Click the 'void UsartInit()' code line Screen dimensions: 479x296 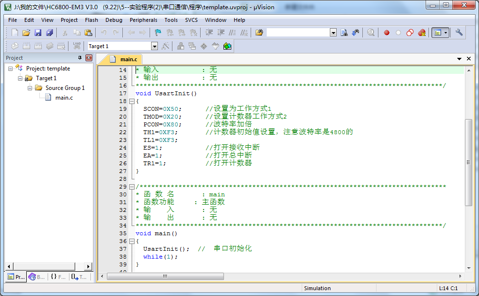pyautogui.click(x=166, y=94)
